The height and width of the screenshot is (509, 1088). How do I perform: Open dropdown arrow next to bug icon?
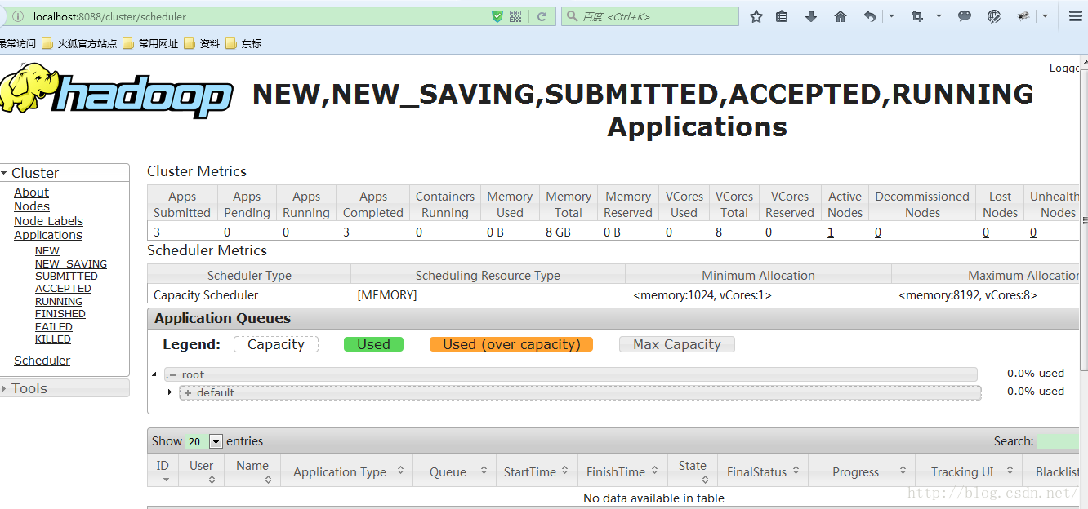1045,16
